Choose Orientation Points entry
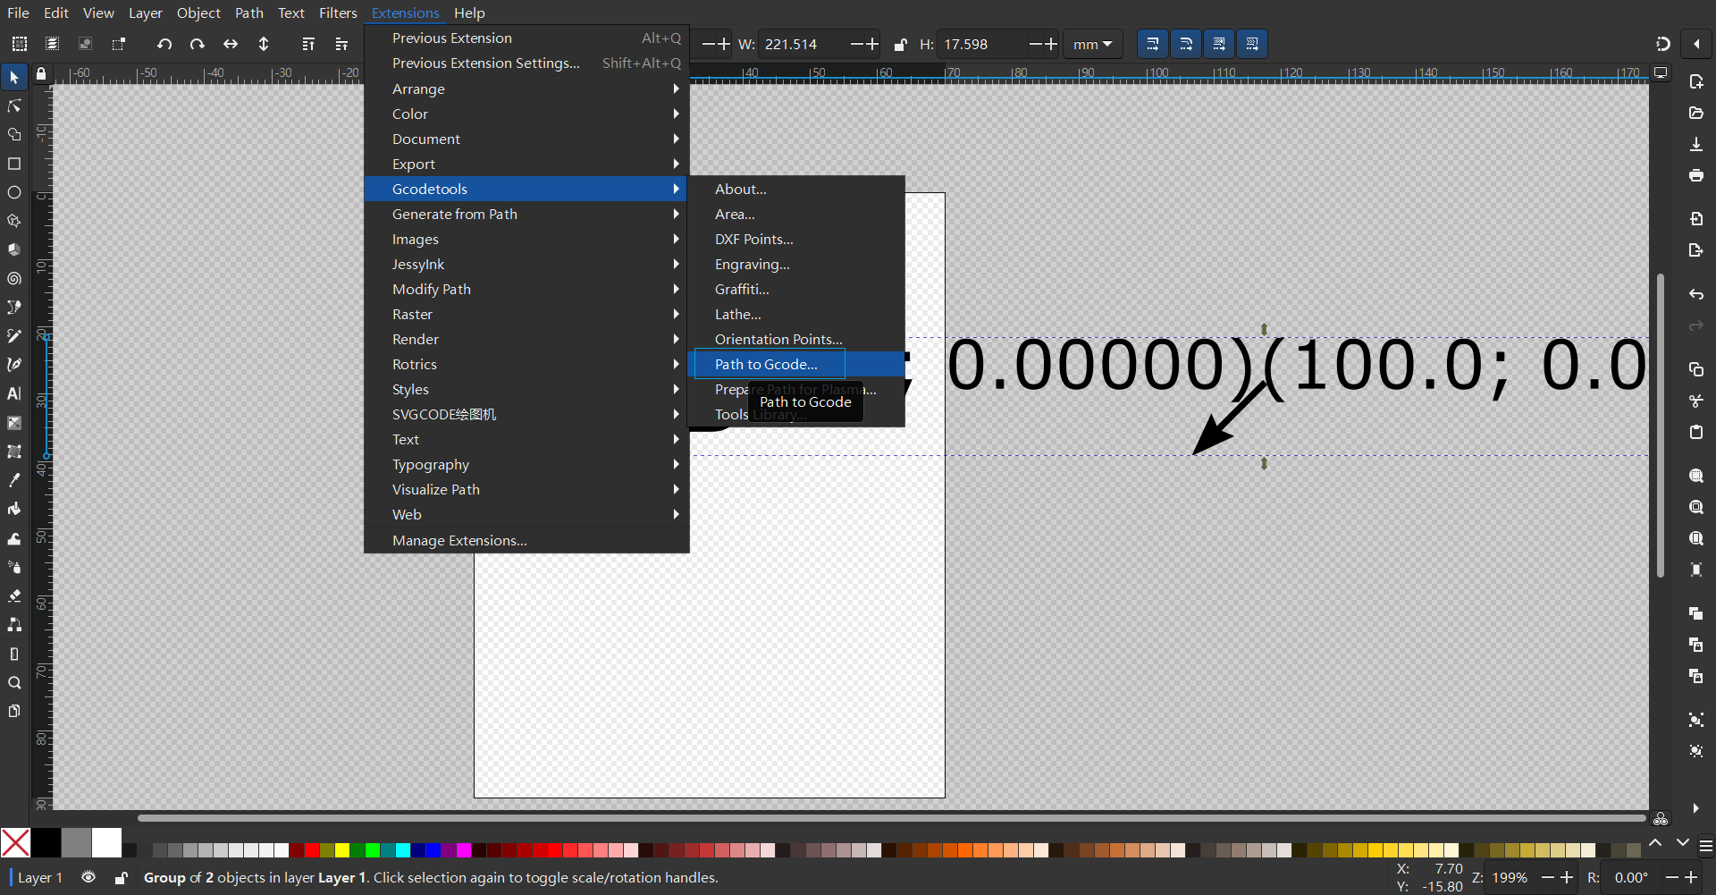 (796, 339)
